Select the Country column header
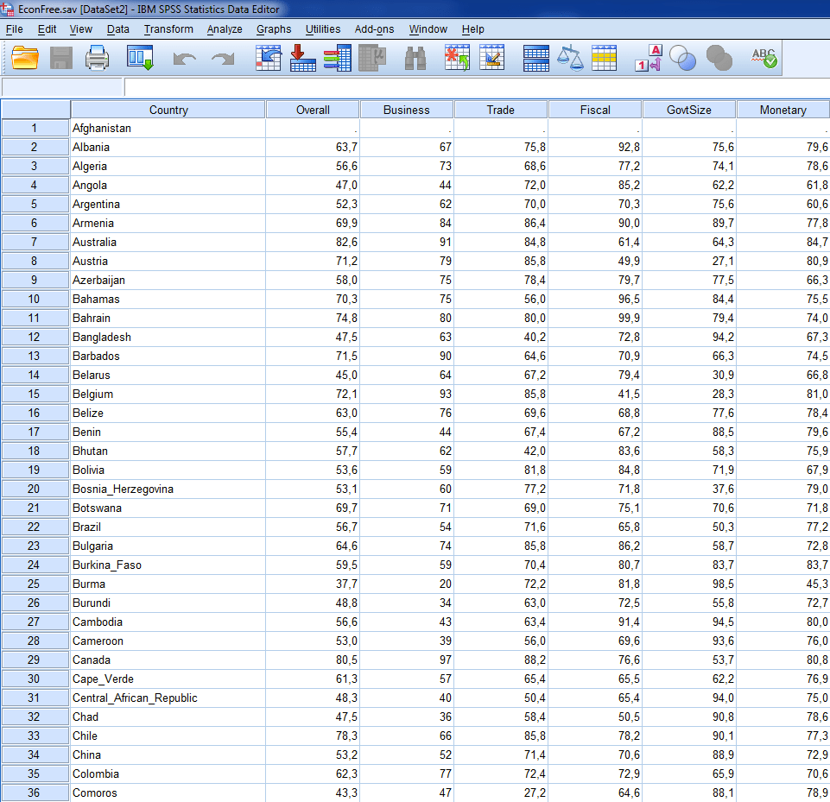Viewport: 830px width, 802px height. coord(168,110)
